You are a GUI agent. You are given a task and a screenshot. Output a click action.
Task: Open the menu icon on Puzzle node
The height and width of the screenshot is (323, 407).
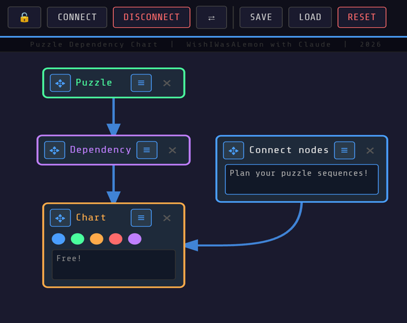(141, 83)
